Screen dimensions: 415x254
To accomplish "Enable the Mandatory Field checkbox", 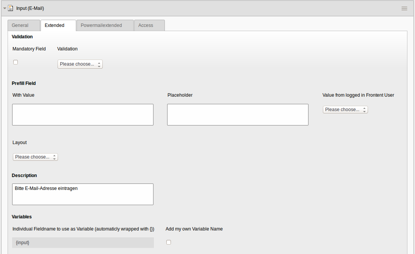I will (16, 62).
